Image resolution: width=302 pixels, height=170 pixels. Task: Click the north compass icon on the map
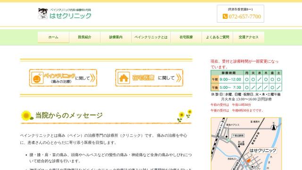[274, 127]
